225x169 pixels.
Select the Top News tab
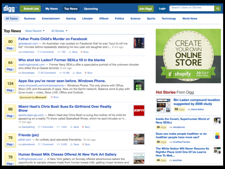coord(71,9)
